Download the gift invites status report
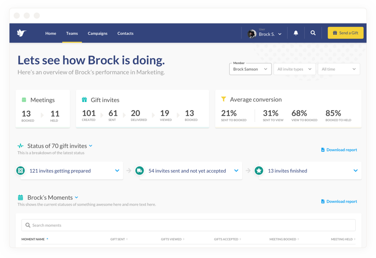 [x=339, y=150]
